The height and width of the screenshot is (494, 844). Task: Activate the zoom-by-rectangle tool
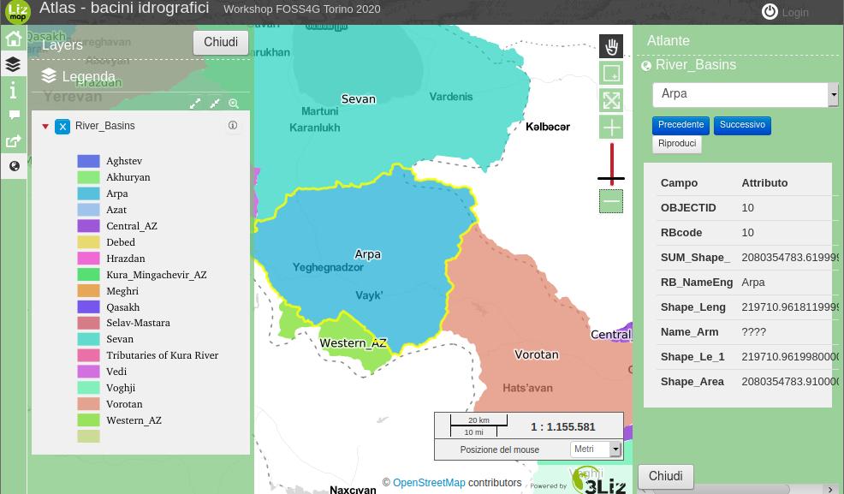[611, 74]
